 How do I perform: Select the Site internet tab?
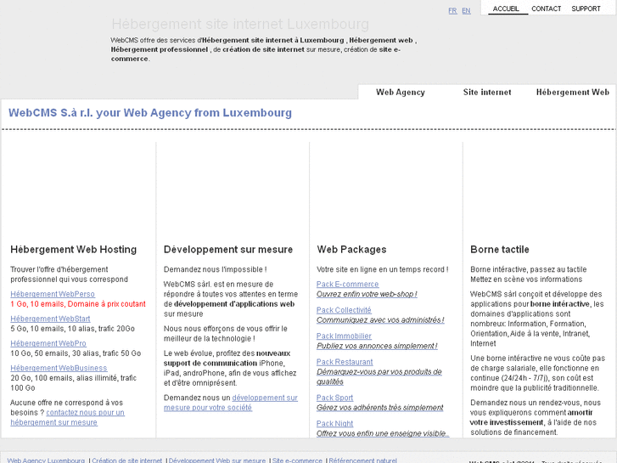click(487, 93)
